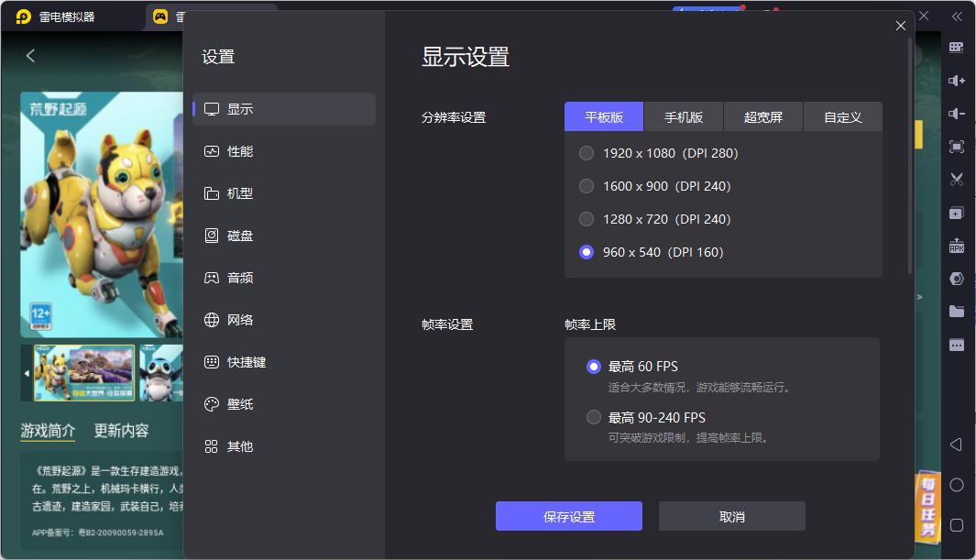
Task: Select the 1920 x 1080 resolution option
Action: pyautogui.click(x=587, y=153)
